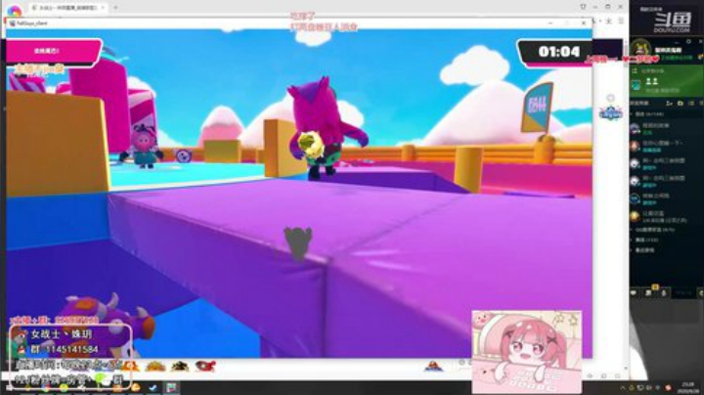704x395 pixels.
Task: Click the FallGuys_client window title
Action: coord(31,23)
